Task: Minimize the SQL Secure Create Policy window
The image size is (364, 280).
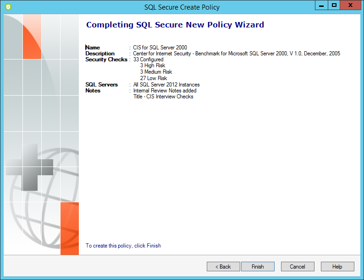Action: [321, 5]
